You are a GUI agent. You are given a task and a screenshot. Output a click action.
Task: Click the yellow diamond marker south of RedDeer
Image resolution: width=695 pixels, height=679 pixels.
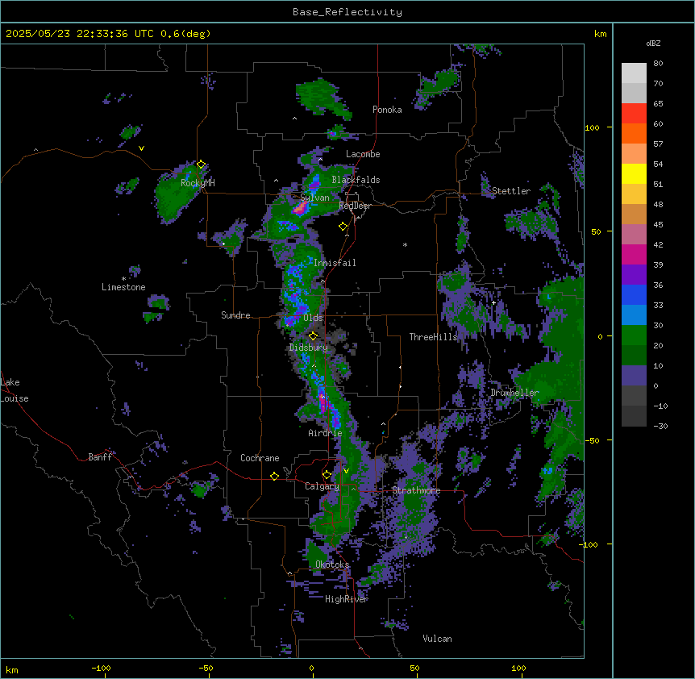point(343,227)
